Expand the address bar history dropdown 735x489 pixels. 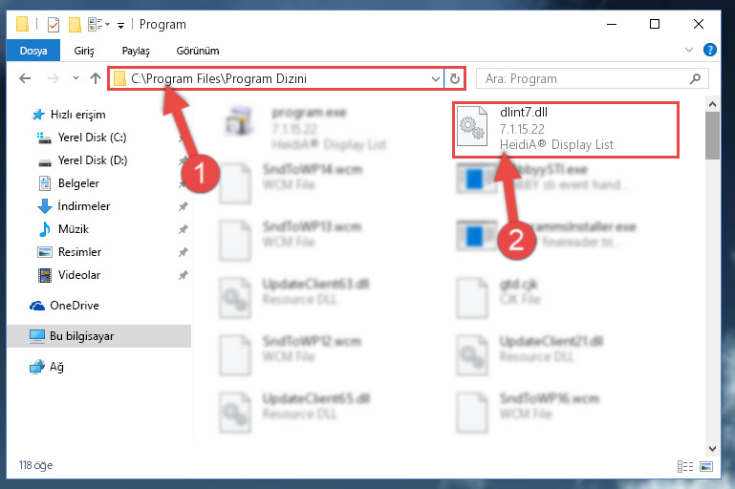pyautogui.click(x=436, y=78)
